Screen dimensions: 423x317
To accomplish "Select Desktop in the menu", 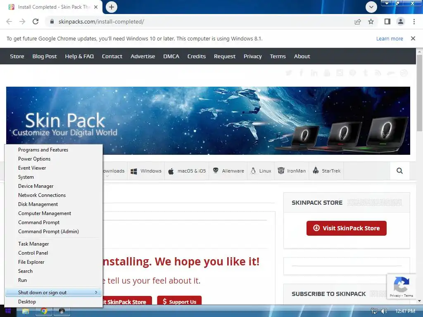I will [x=27, y=301].
